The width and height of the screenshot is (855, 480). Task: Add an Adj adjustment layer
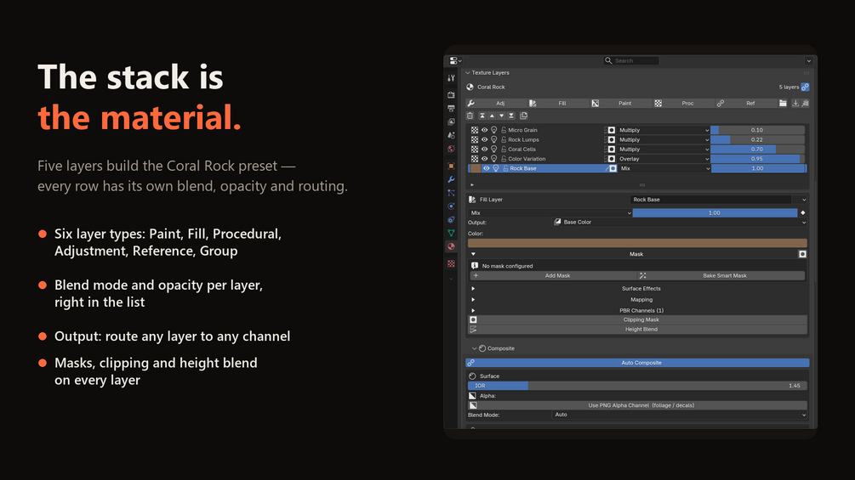(497, 103)
